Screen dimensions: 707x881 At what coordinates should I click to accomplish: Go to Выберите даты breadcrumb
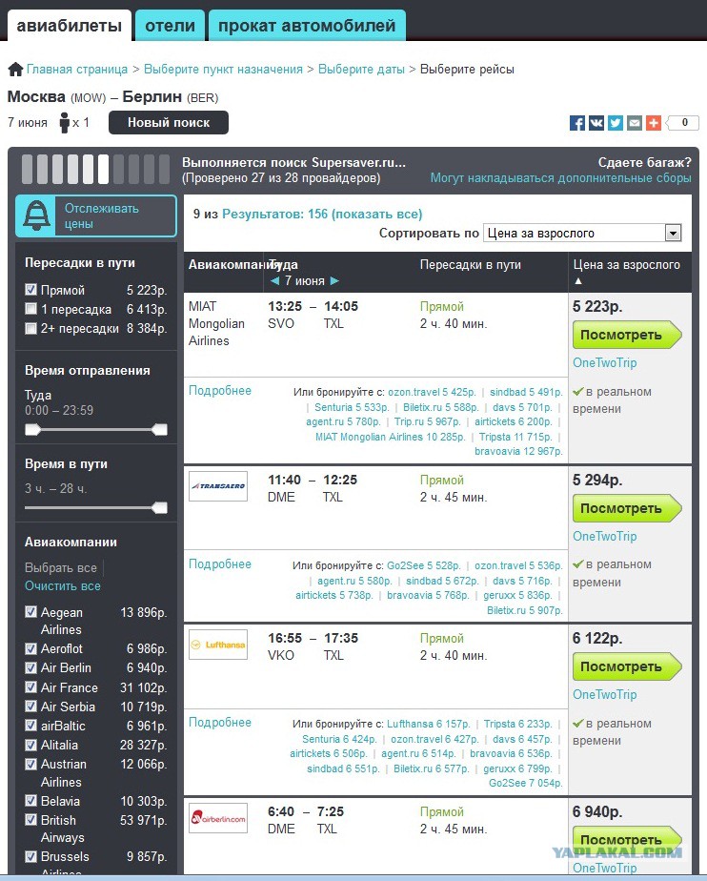pyautogui.click(x=361, y=69)
